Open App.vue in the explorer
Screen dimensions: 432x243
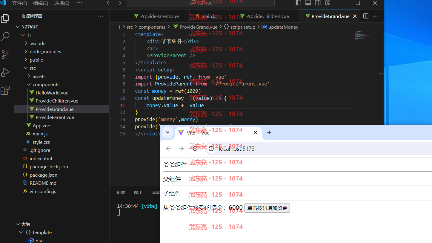pyautogui.click(x=62, y=126)
